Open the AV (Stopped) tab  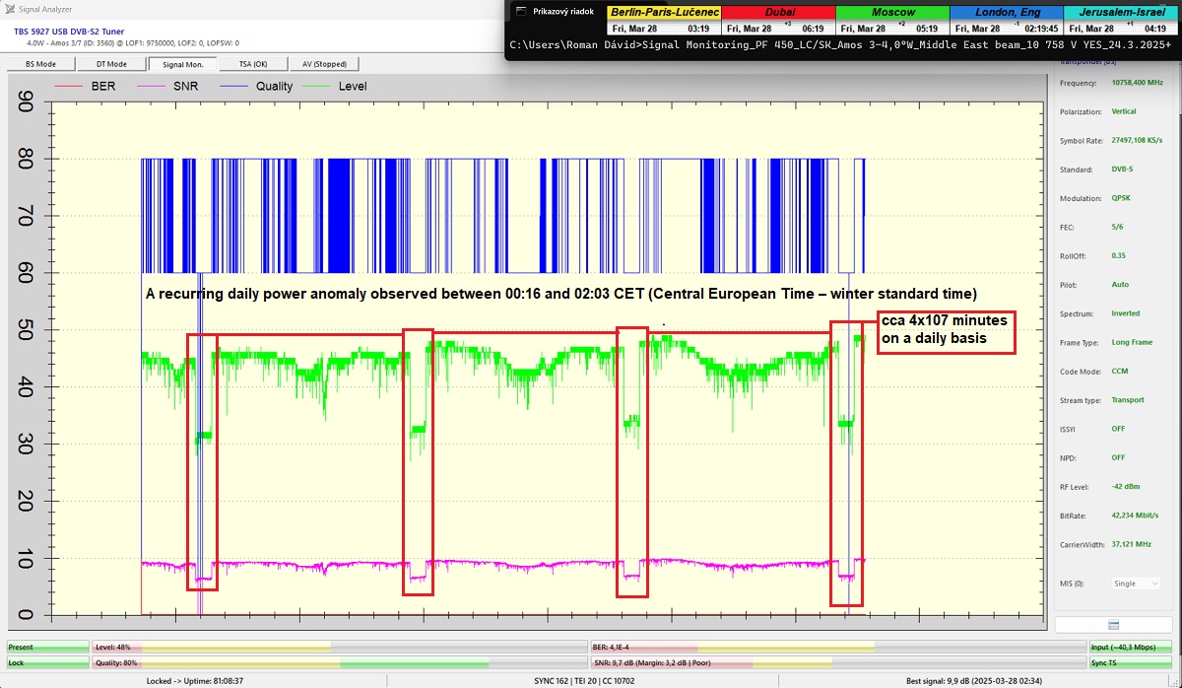(x=322, y=64)
